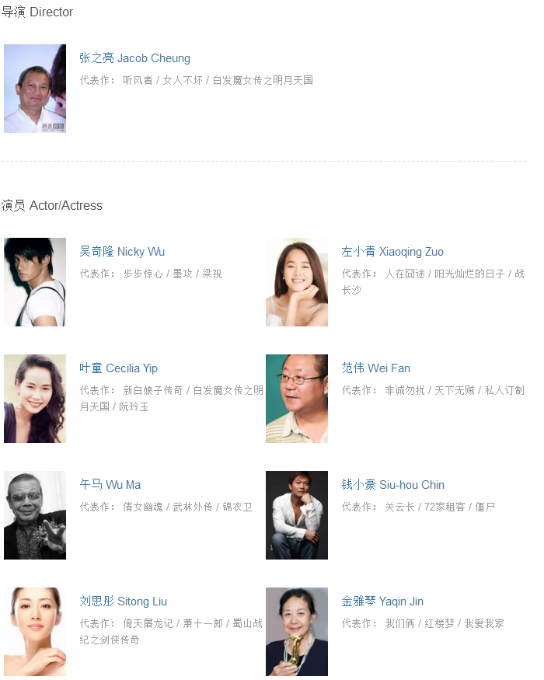
Task: Click Yaqin Jin's photo thumbnail
Action: (297, 632)
